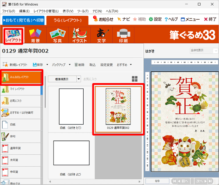Select the マイ レイアウト category
Viewport: 219px width, 185px height.
(21, 89)
